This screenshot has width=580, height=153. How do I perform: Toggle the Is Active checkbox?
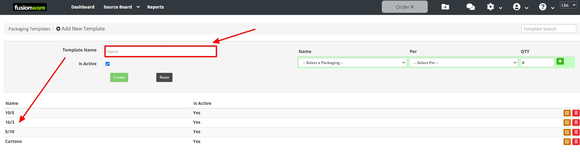(107, 64)
